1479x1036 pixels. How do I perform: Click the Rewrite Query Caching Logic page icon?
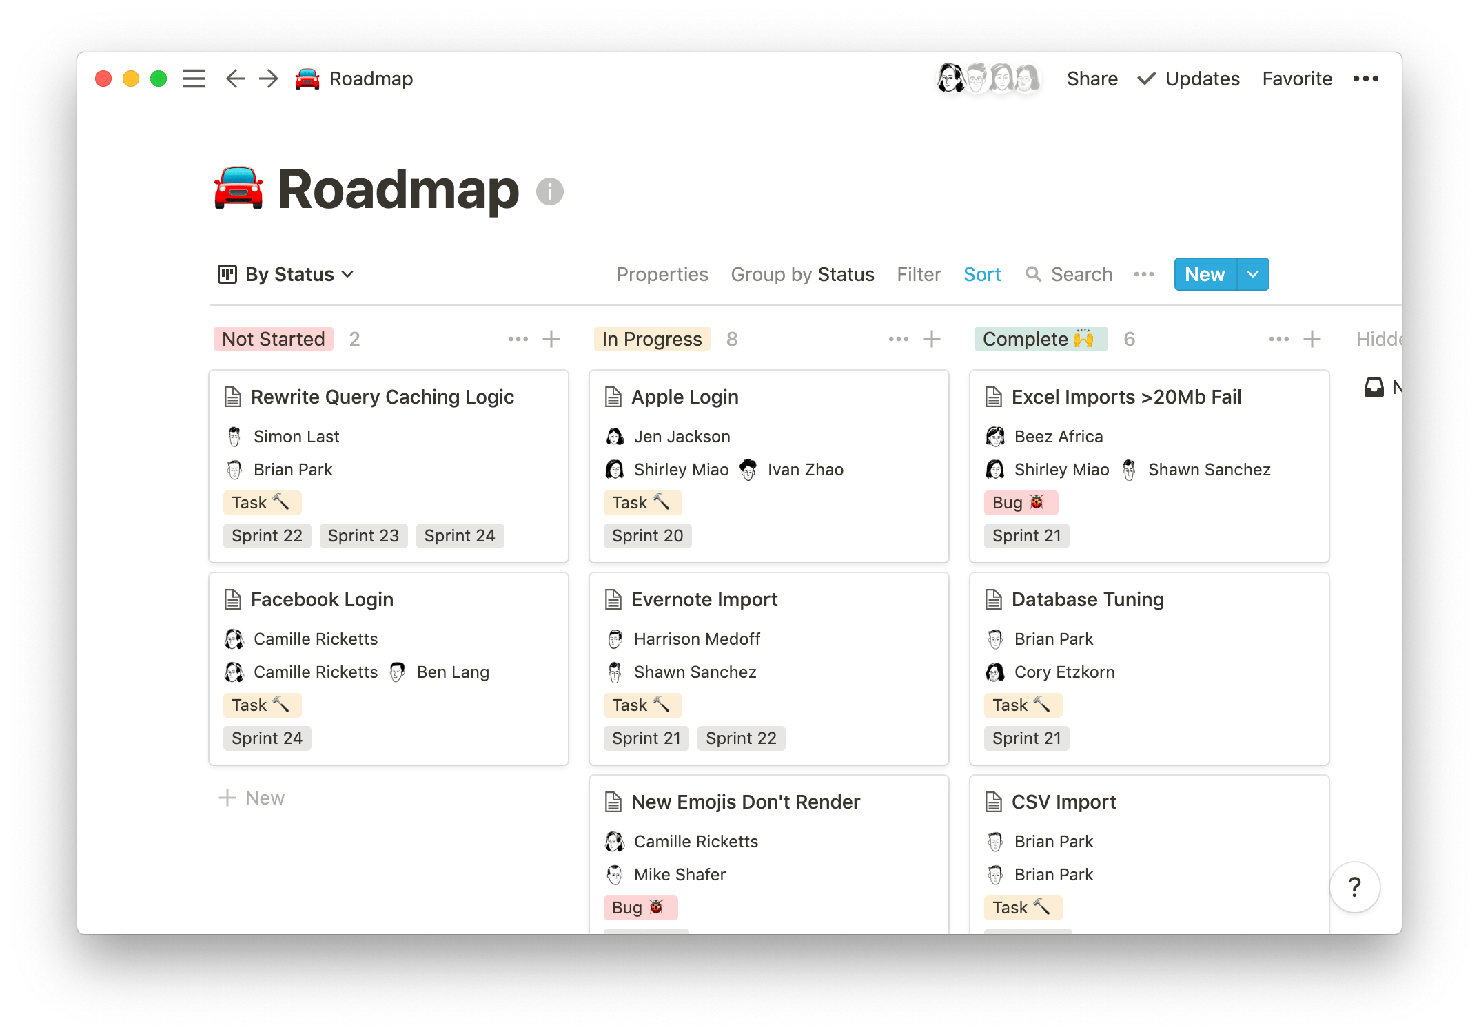tap(232, 396)
